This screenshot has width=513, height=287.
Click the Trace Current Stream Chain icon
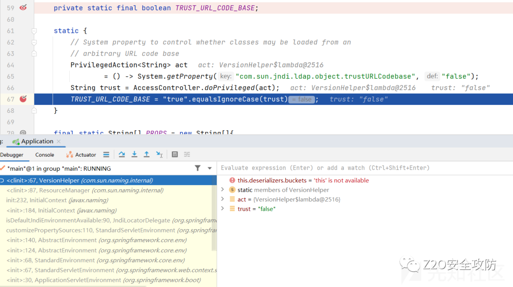click(187, 155)
